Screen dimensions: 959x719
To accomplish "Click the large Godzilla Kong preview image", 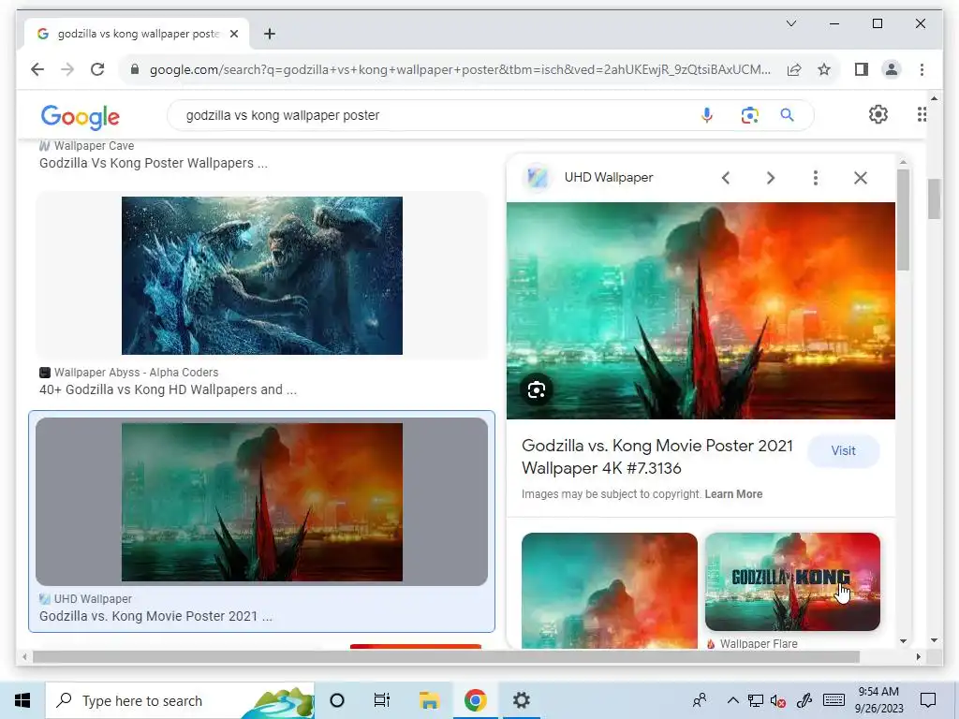I will click(x=701, y=311).
